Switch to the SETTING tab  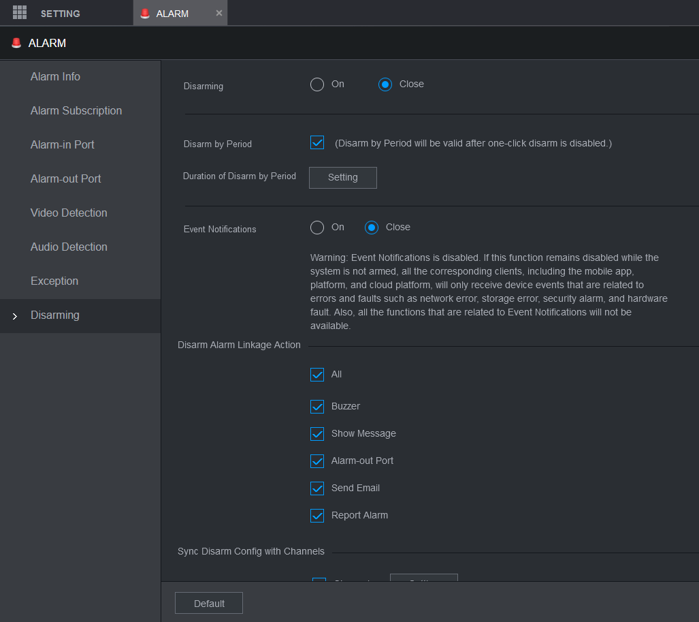[x=60, y=14]
